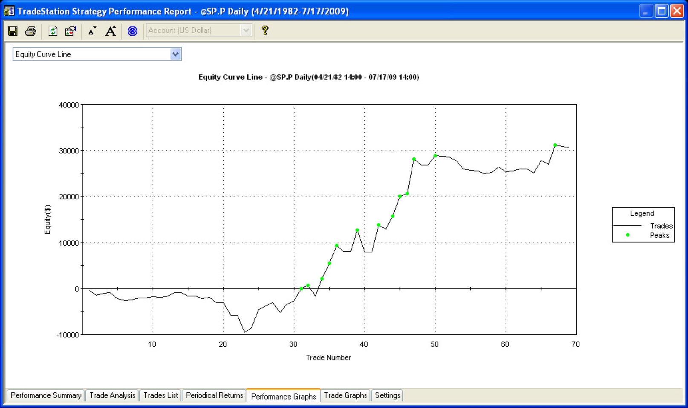This screenshot has width=688, height=408.
Task: Open the report properties icon
Action: click(x=70, y=31)
